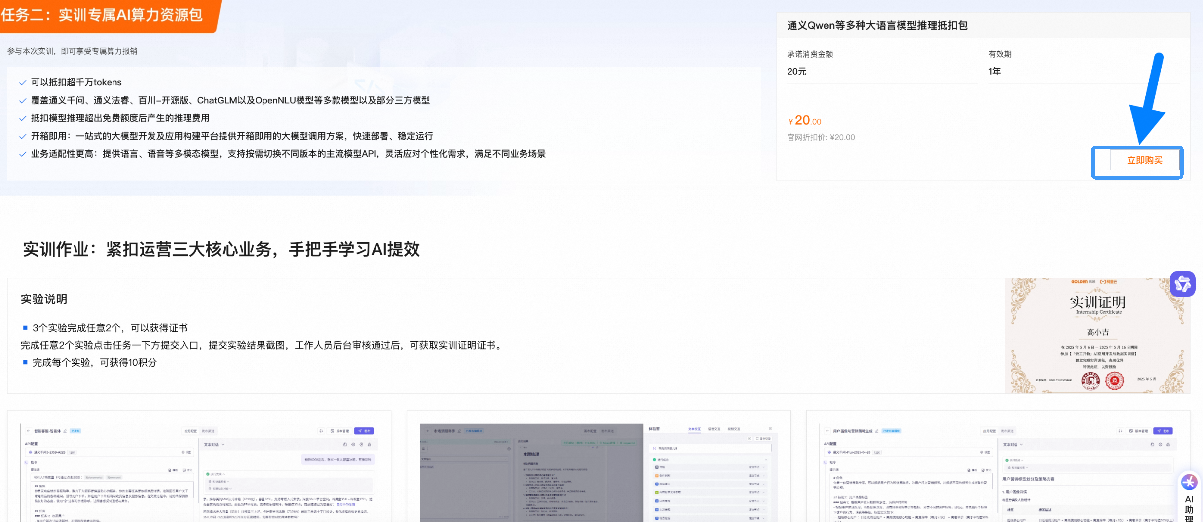
Task: Select the 20元 commitment amount value
Action: click(x=796, y=71)
